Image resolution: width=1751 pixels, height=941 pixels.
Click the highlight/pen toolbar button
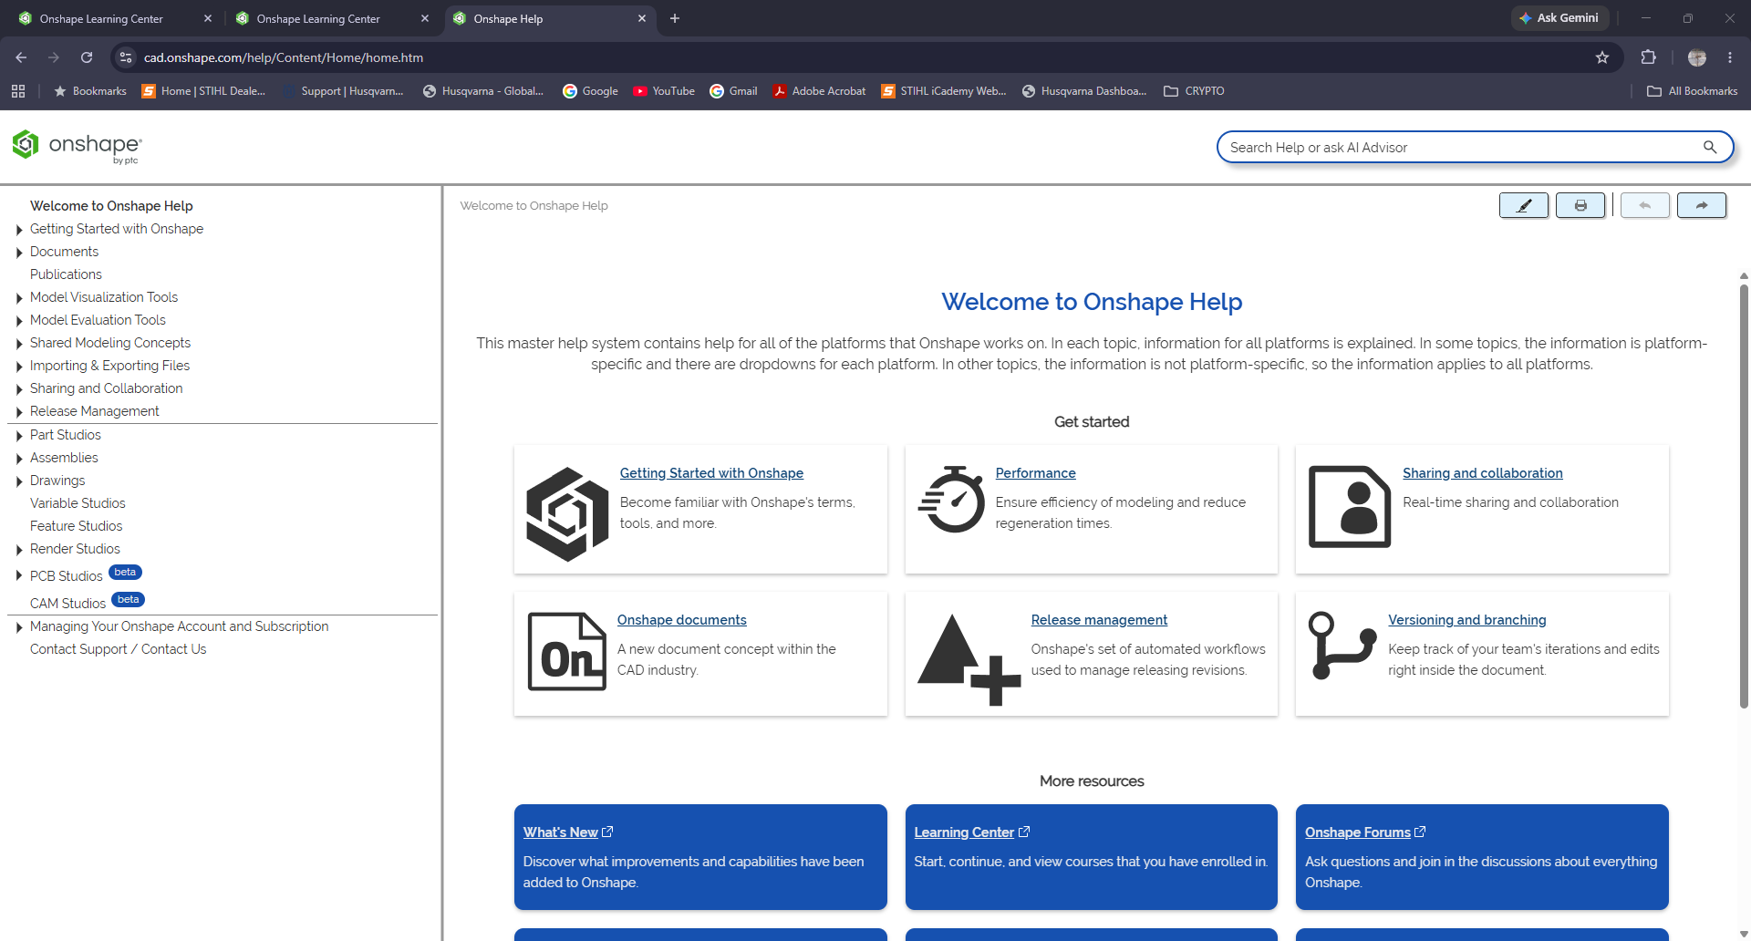(1523, 205)
